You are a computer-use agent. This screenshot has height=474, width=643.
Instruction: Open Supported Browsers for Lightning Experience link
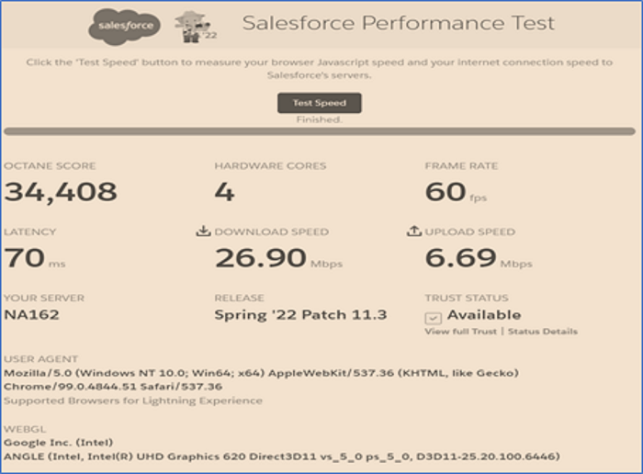click(x=133, y=401)
